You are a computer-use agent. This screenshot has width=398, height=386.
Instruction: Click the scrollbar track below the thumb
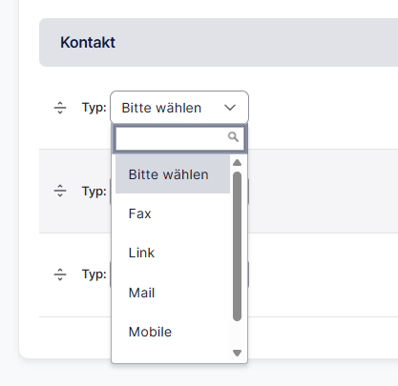click(x=237, y=335)
